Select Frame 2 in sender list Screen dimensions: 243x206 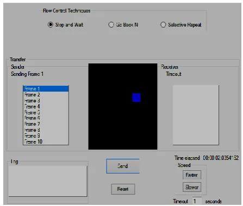click(x=46, y=95)
